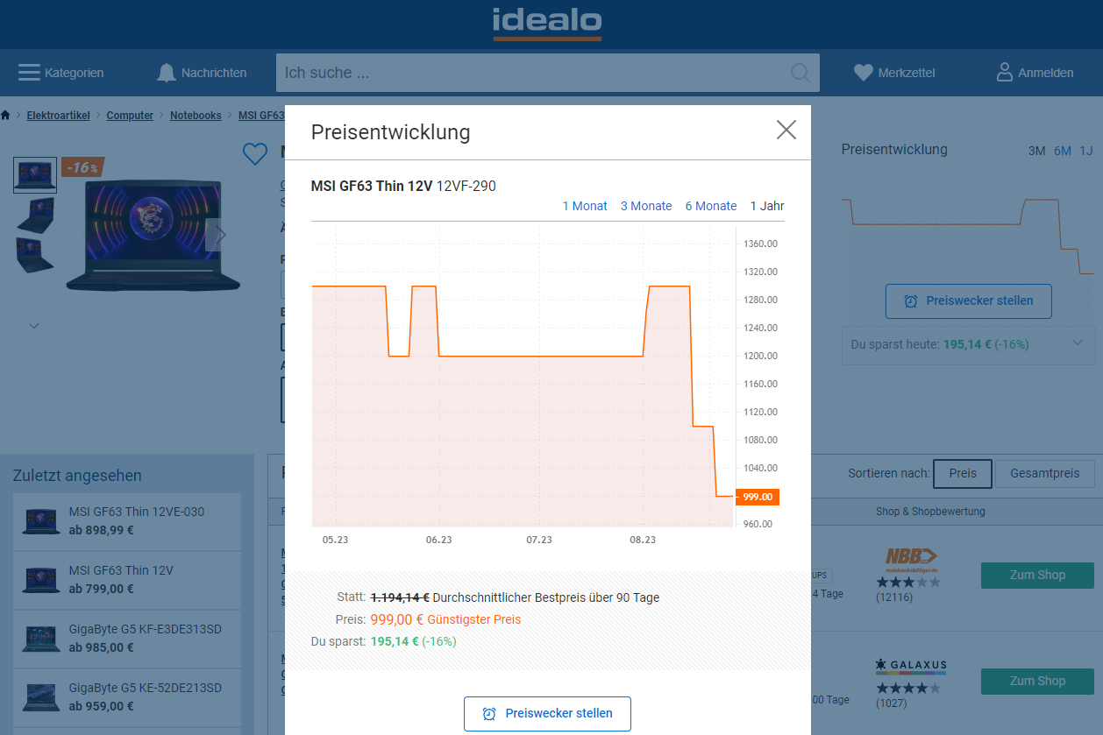This screenshot has height=735, width=1103.
Task: Click the home breadcrumb icon
Action: pyautogui.click(x=6, y=116)
